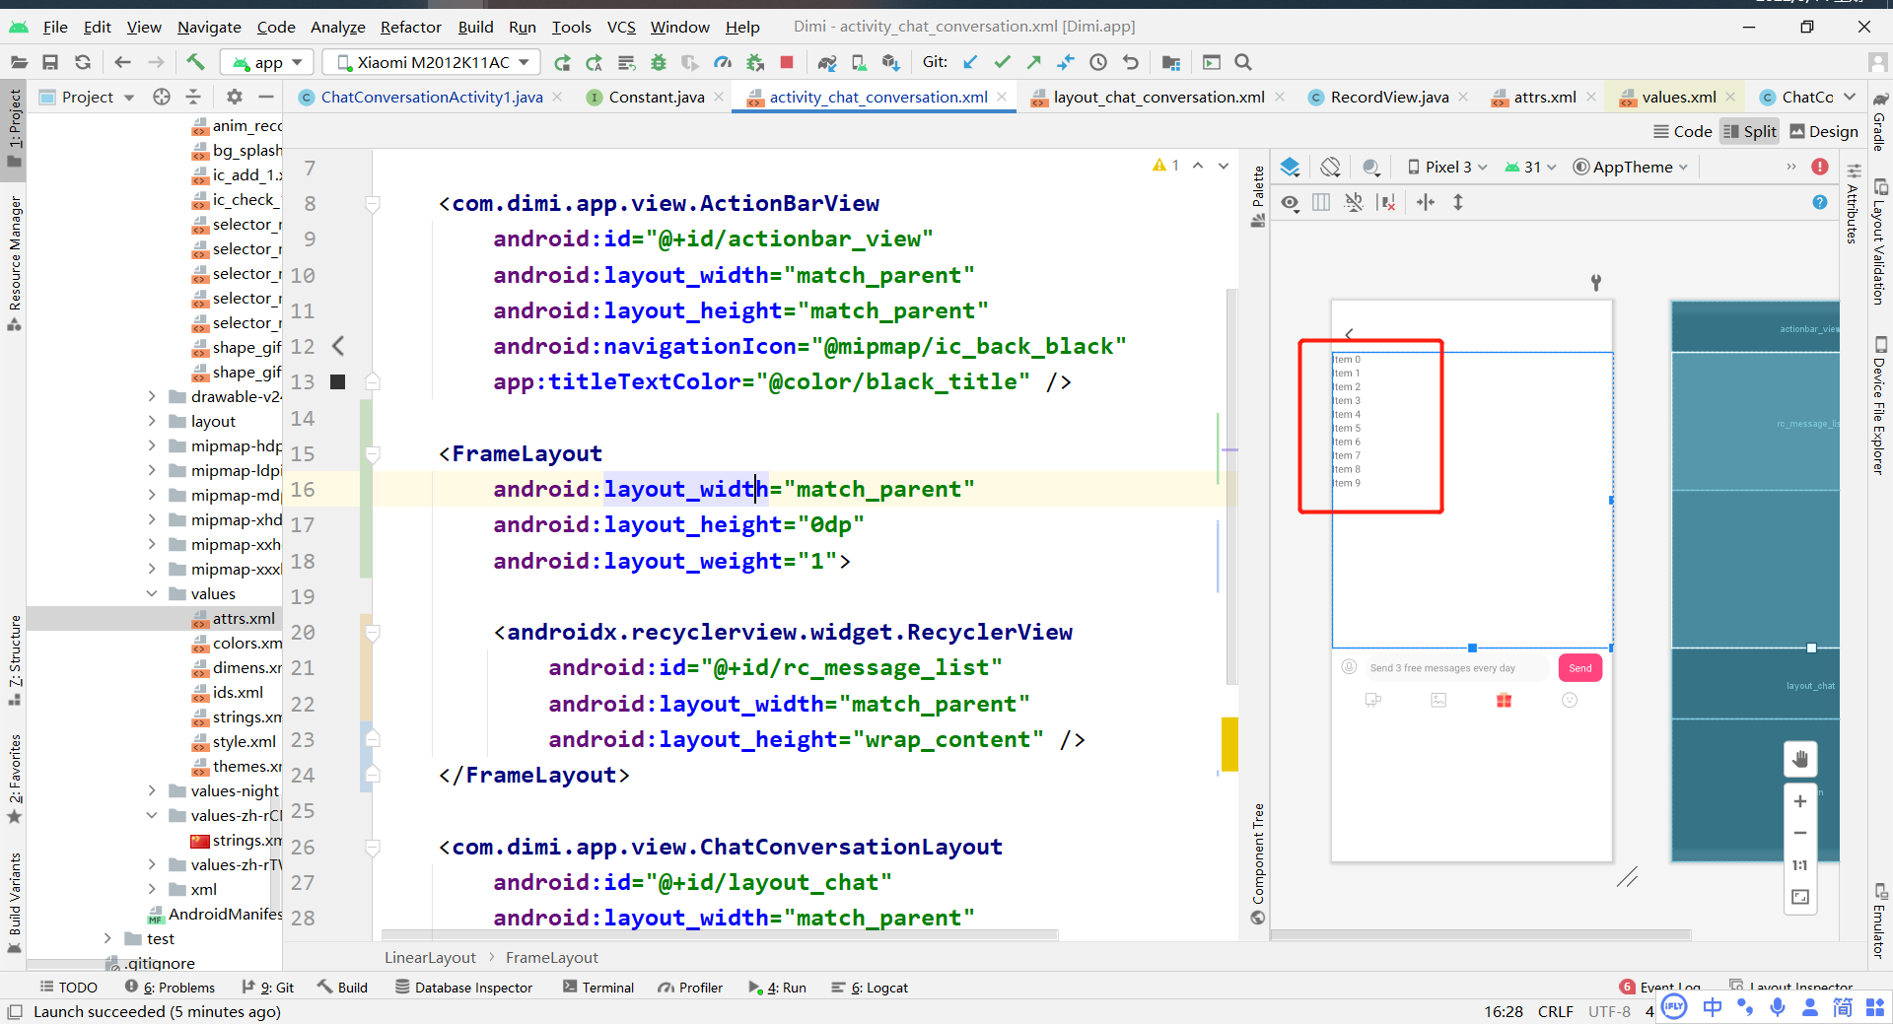Open the Refactor menu
The width and height of the screenshot is (1893, 1024).
410,27
